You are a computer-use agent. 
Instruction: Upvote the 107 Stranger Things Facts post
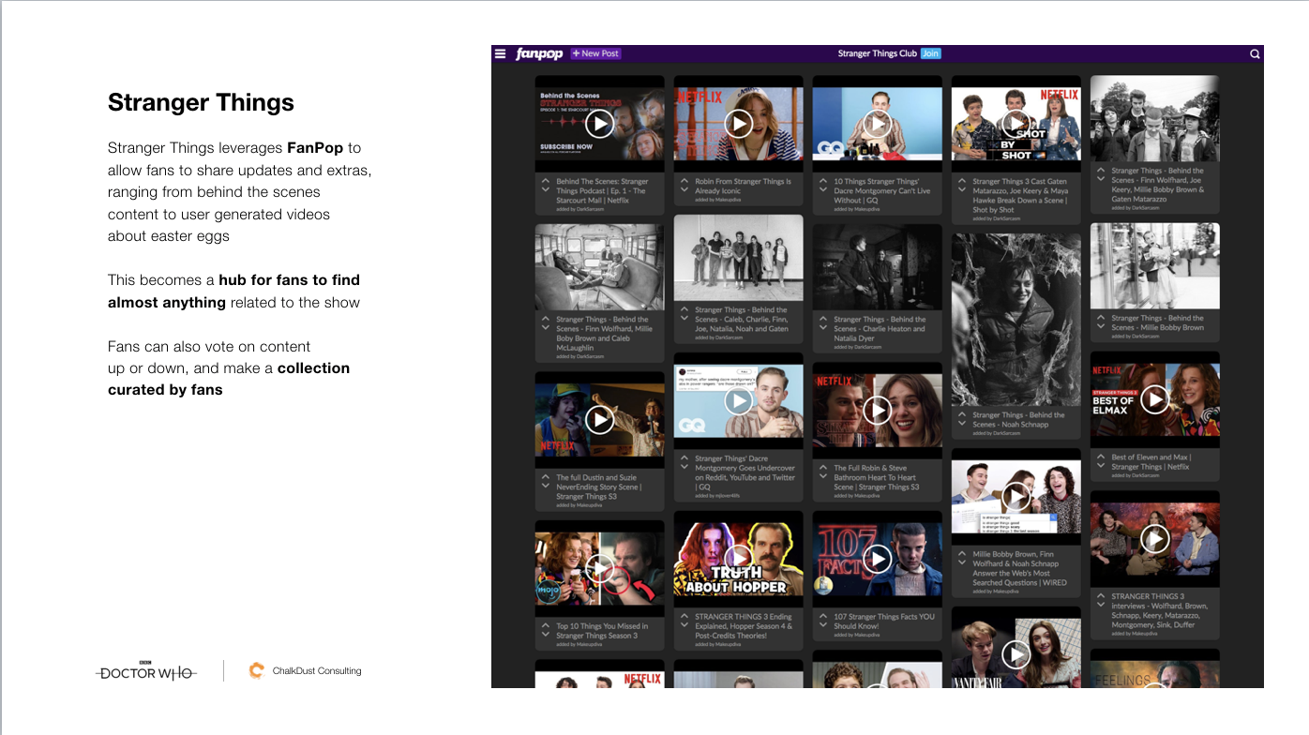823,615
